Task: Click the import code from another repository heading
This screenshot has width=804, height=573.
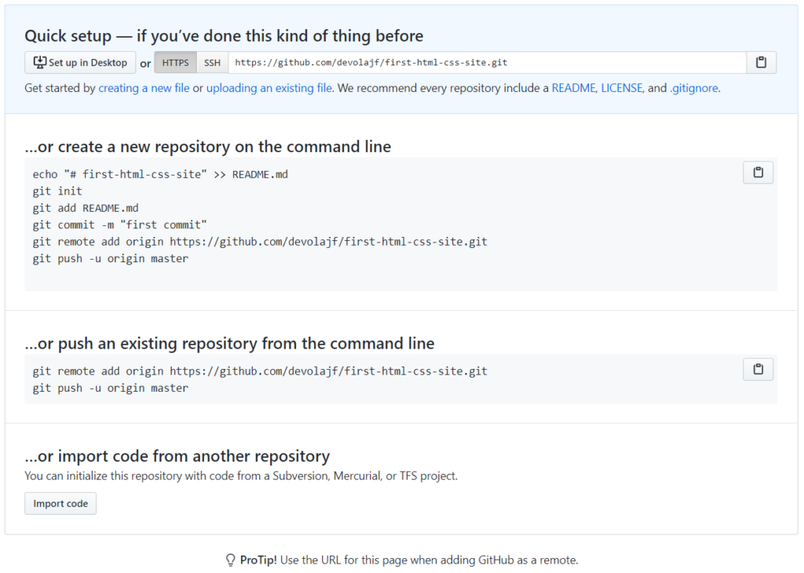Action: pyautogui.click(x=177, y=455)
